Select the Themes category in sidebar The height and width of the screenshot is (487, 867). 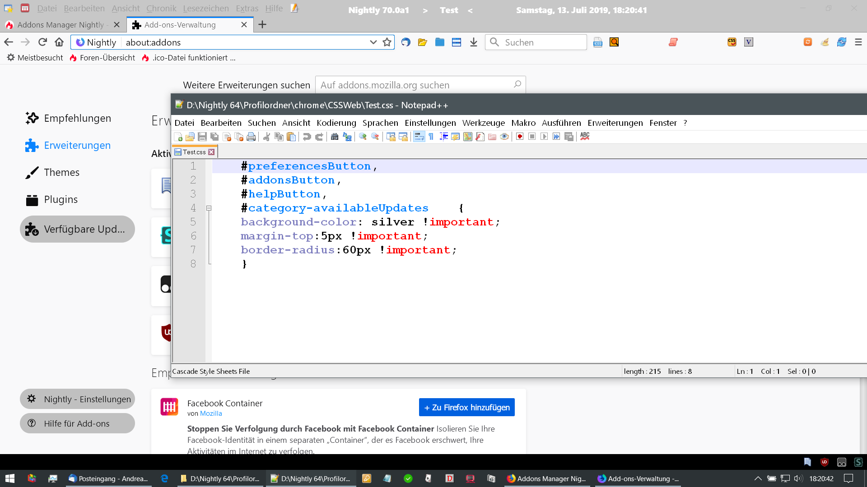pos(61,172)
